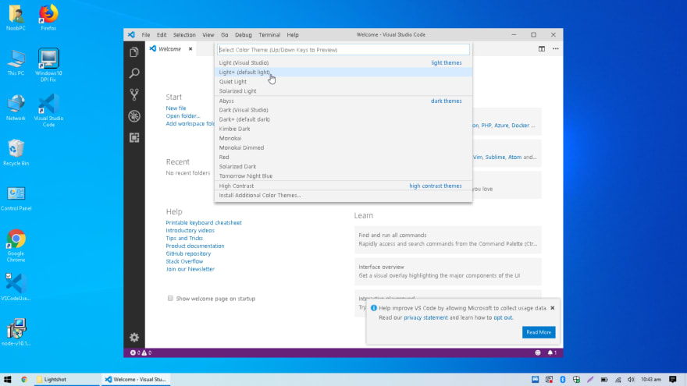Choose Abyss theme

coord(343,101)
